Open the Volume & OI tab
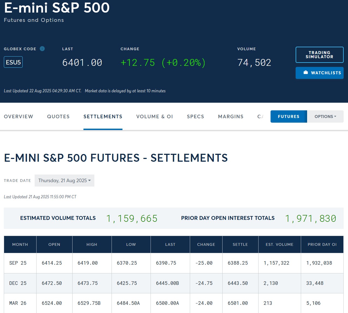348x313 pixels. (155, 117)
